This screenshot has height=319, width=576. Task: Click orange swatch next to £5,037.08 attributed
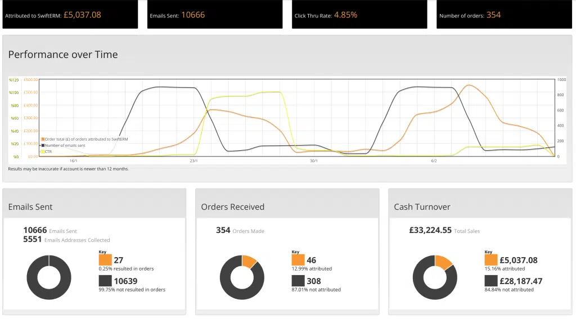point(490,260)
